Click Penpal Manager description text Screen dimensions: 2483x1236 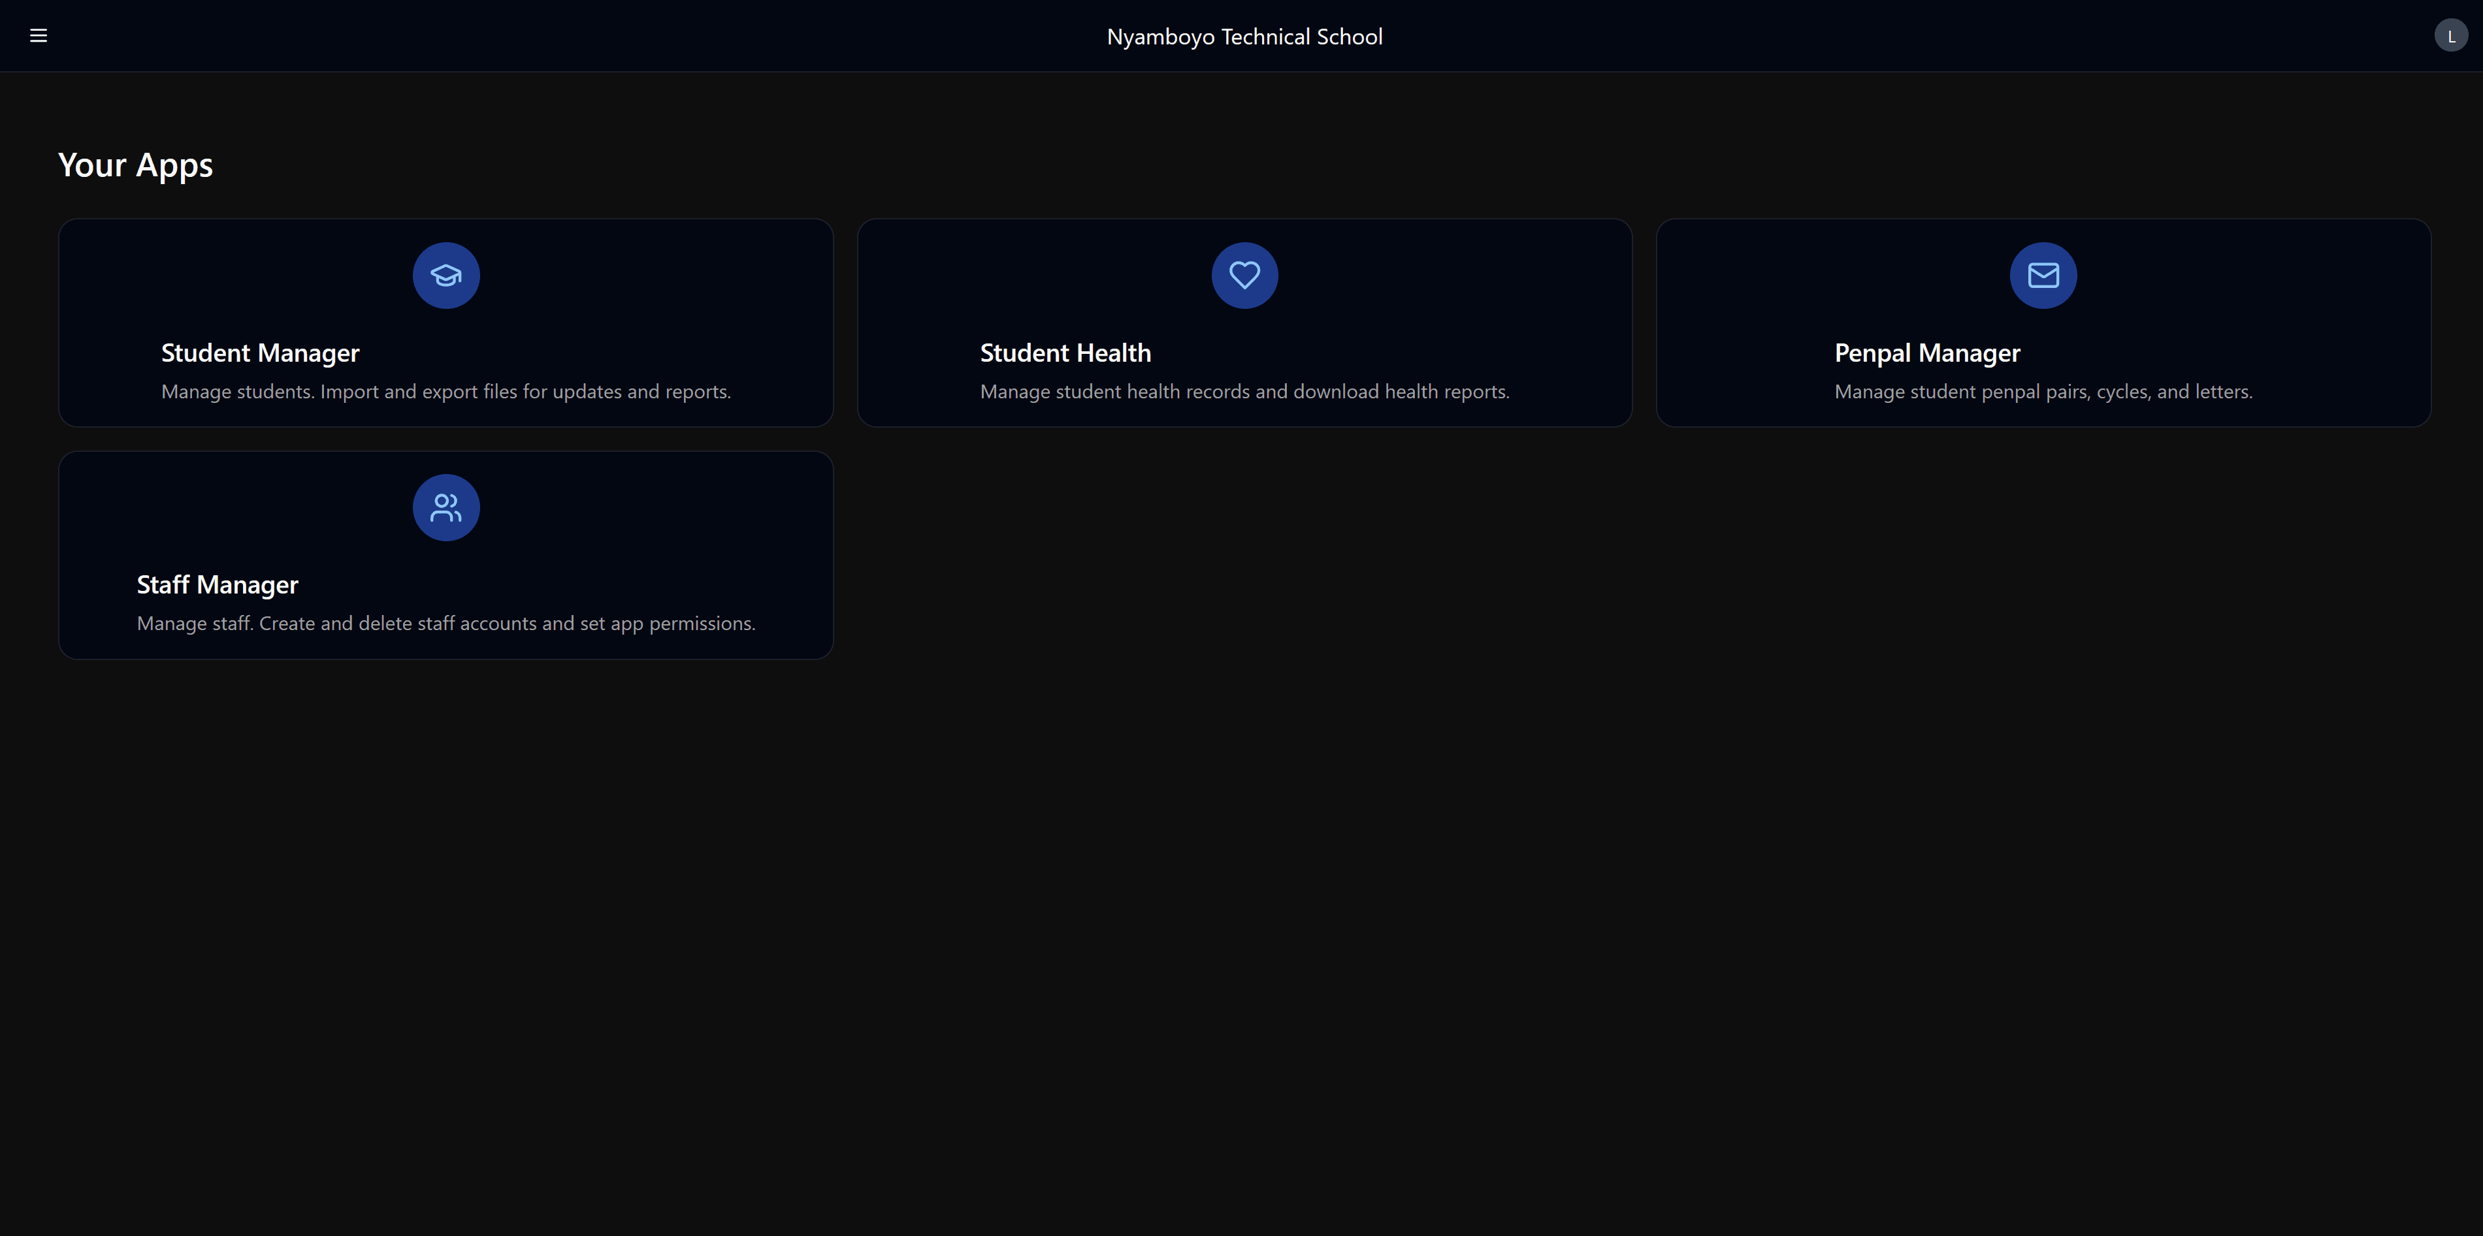click(2043, 391)
